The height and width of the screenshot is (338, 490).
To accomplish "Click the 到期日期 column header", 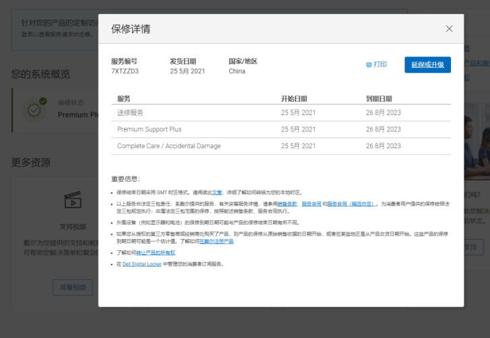I will [x=379, y=99].
